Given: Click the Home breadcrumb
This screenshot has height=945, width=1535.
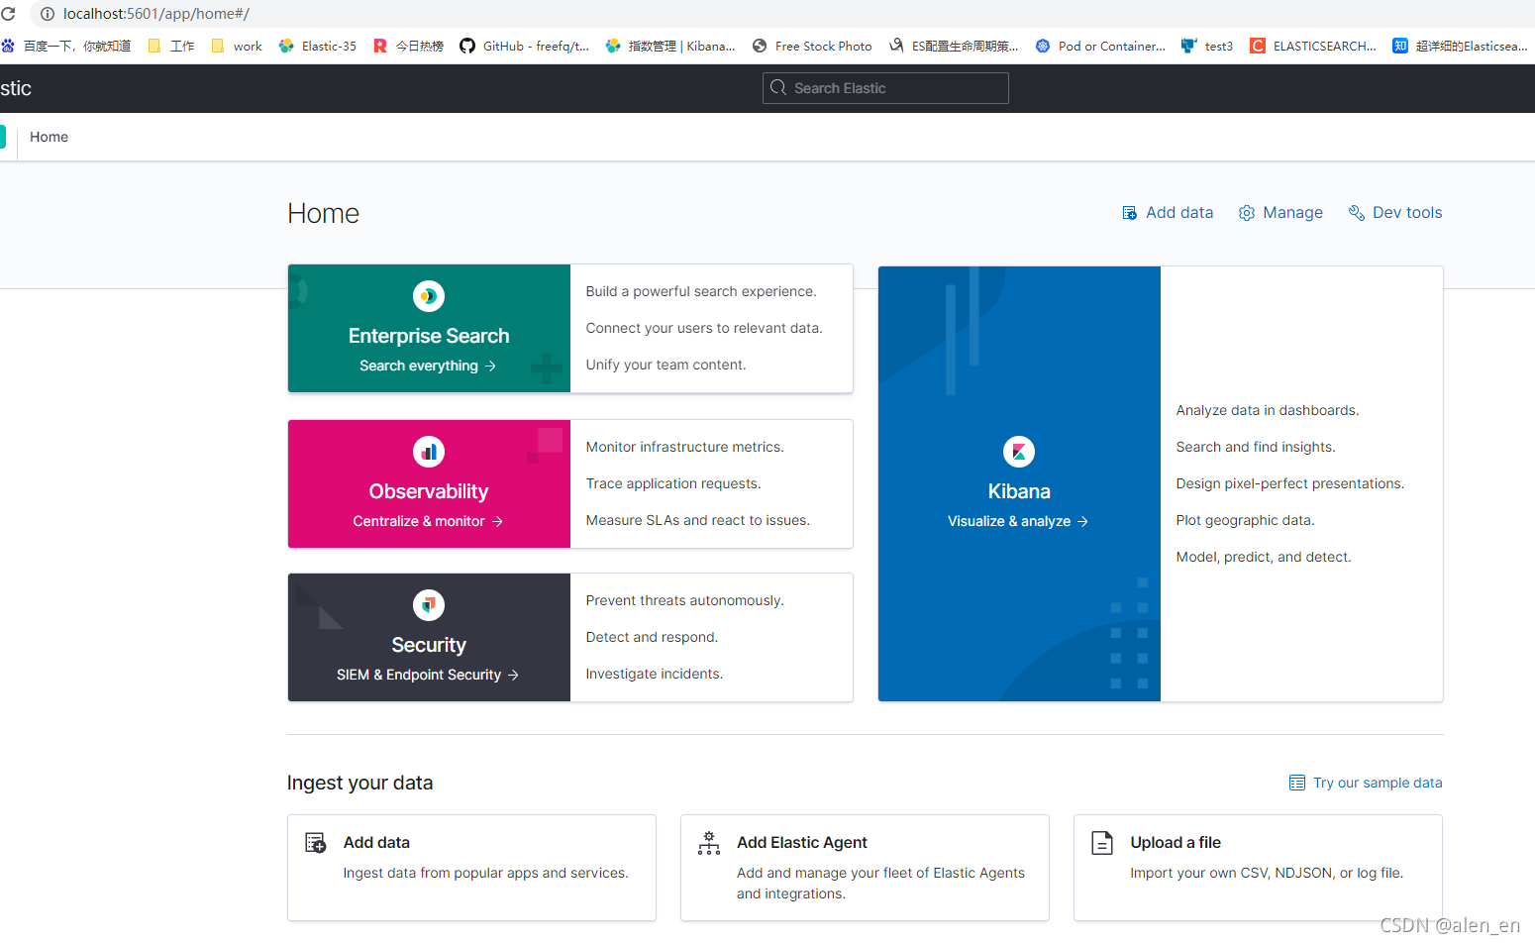Looking at the screenshot, I should click(x=49, y=137).
